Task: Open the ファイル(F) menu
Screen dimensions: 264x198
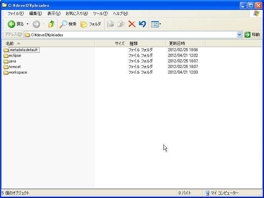Action: (x=16, y=14)
